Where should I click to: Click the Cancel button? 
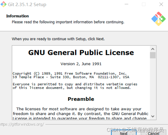pos(153,133)
